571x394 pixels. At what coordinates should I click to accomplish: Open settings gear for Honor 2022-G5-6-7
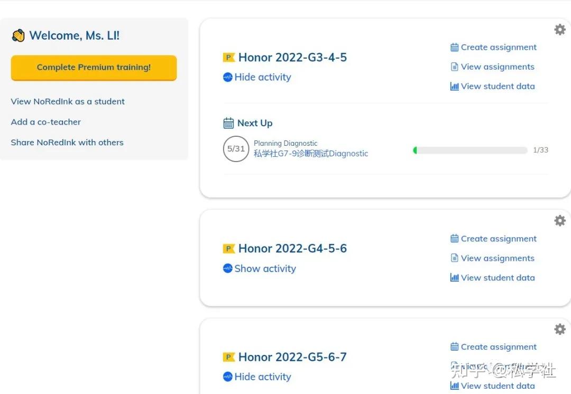(x=559, y=330)
